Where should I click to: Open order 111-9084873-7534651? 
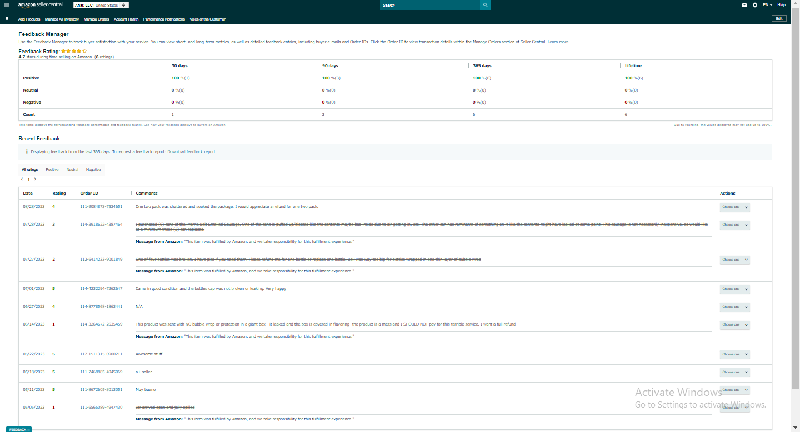[x=101, y=207]
